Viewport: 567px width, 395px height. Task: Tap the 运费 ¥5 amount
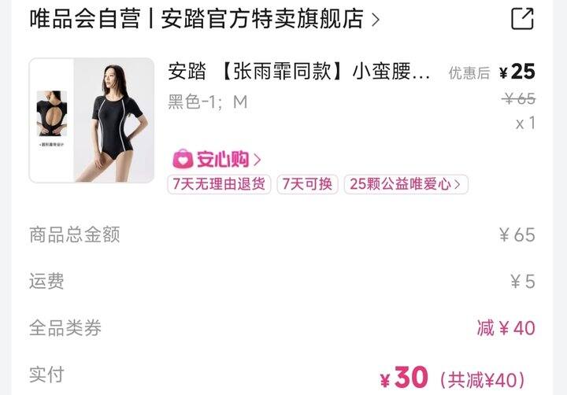(x=523, y=281)
